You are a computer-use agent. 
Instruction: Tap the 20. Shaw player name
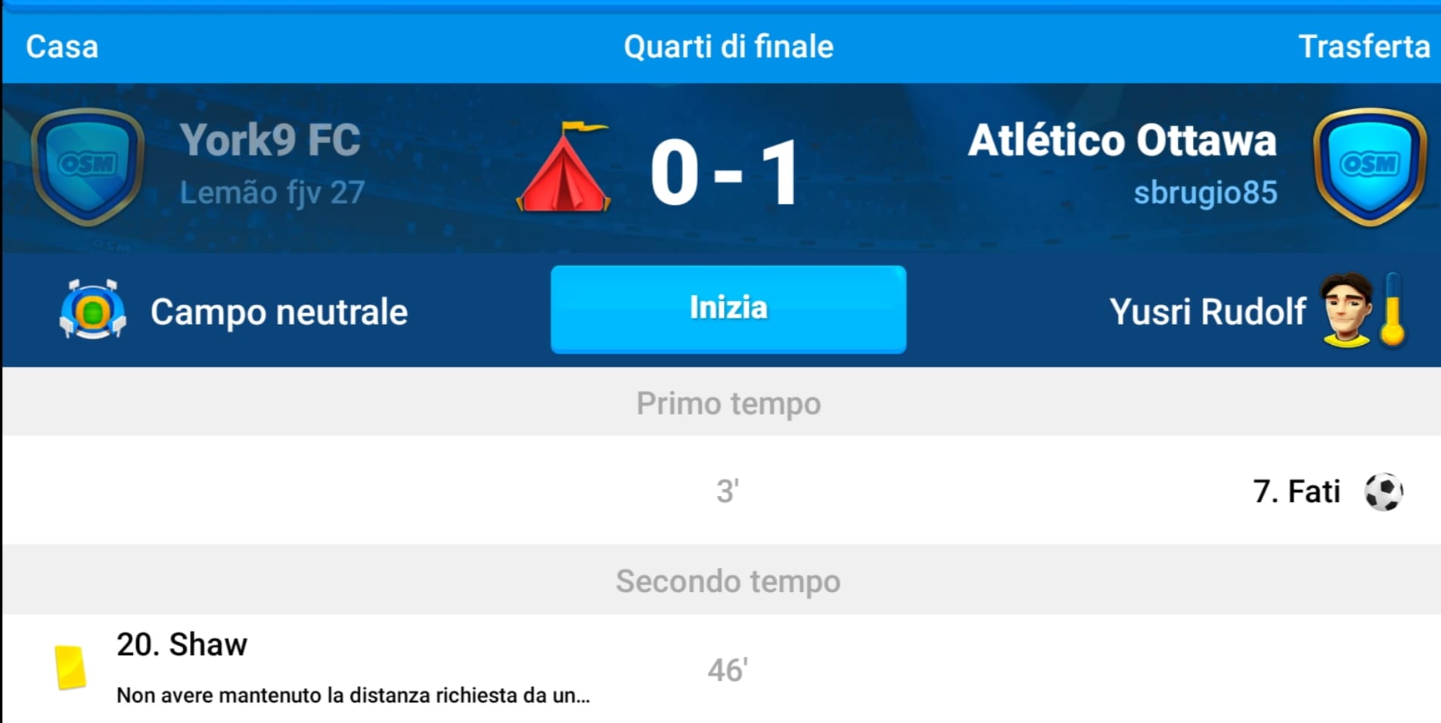tap(182, 644)
